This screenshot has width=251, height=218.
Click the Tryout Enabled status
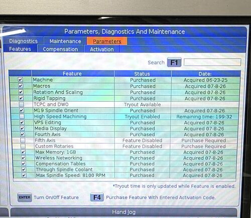click(x=143, y=117)
